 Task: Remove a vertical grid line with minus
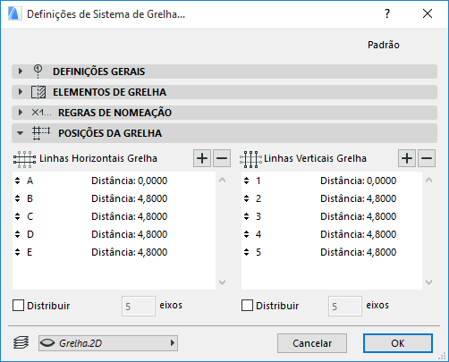427,158
